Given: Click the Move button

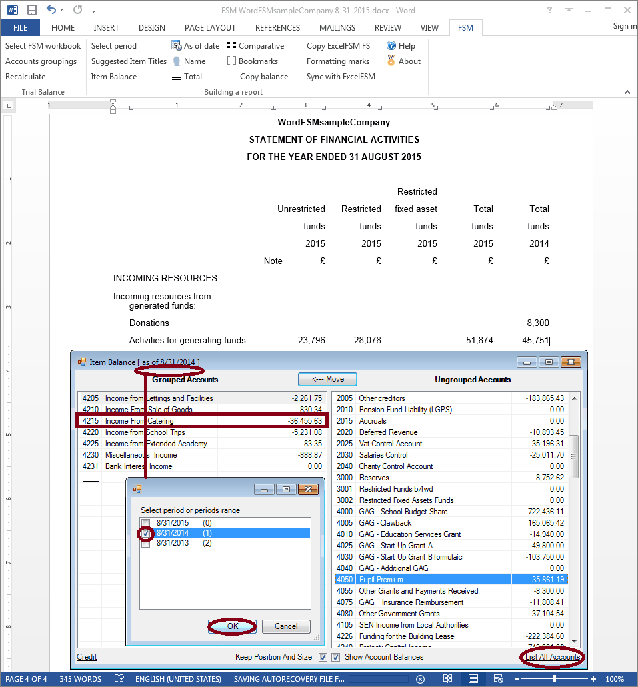Looking at the screenshot, I should point(327,379).
